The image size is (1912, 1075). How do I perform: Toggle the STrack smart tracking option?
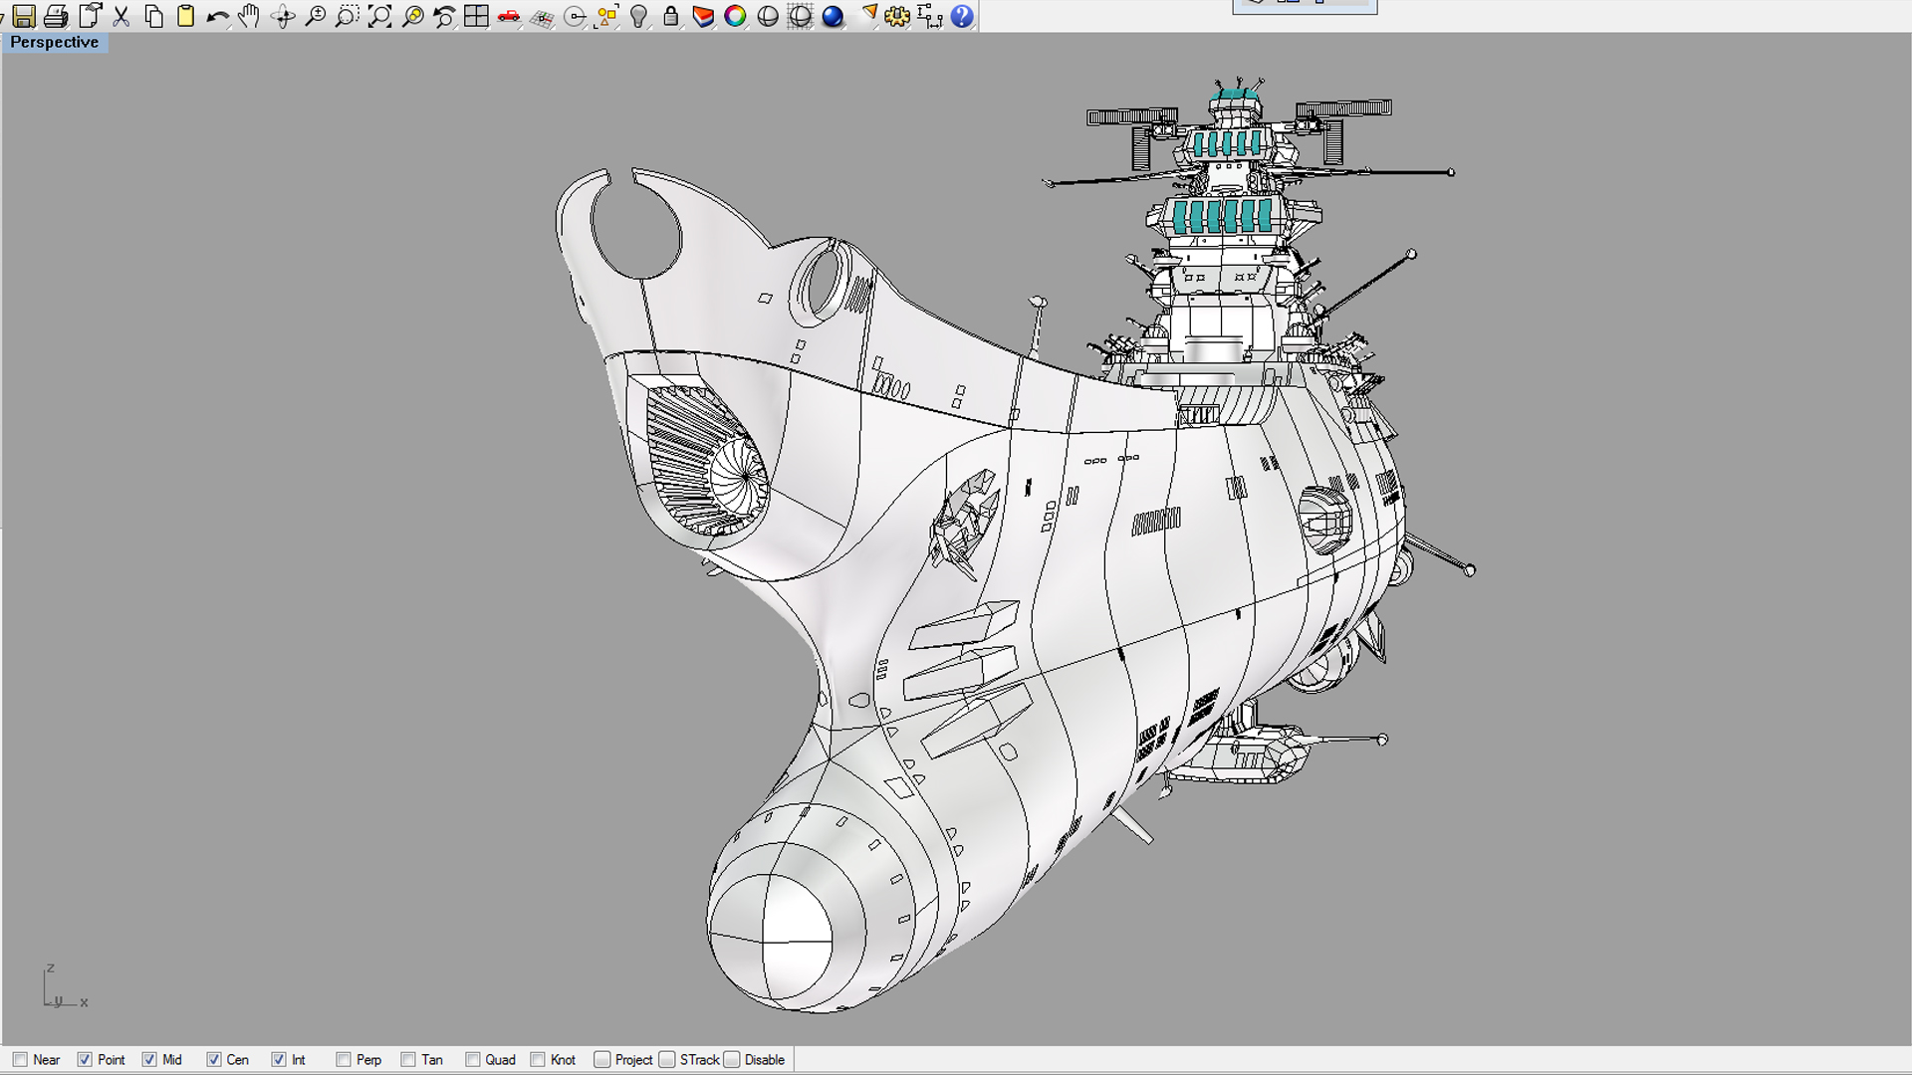coord(667,1060)
